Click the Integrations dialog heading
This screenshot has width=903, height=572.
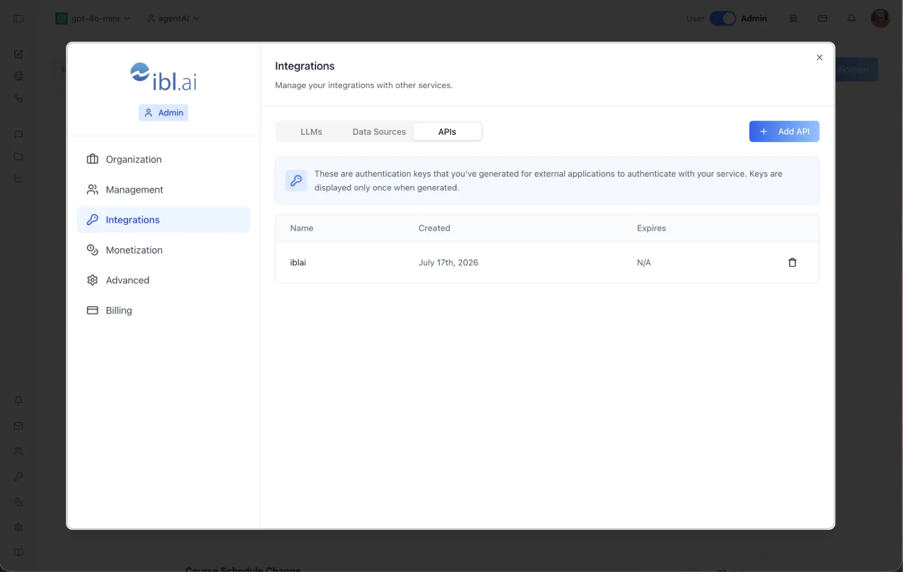point(305,66)
